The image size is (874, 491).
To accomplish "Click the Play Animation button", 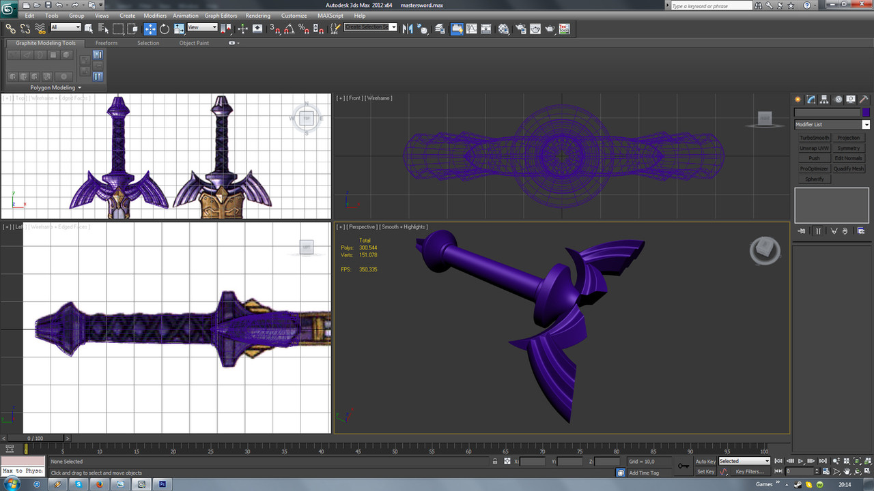I will (x=801, y=462).
